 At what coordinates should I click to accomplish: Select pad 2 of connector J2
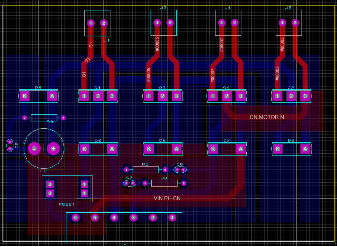click(295, 23)
